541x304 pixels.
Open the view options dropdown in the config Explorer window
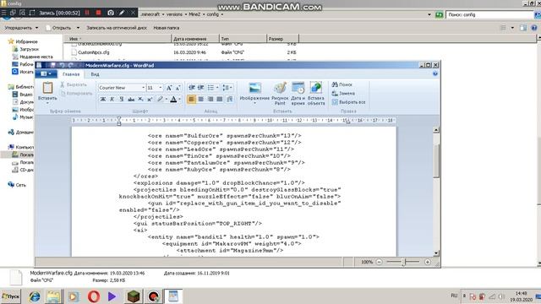[x=512, y=28]
